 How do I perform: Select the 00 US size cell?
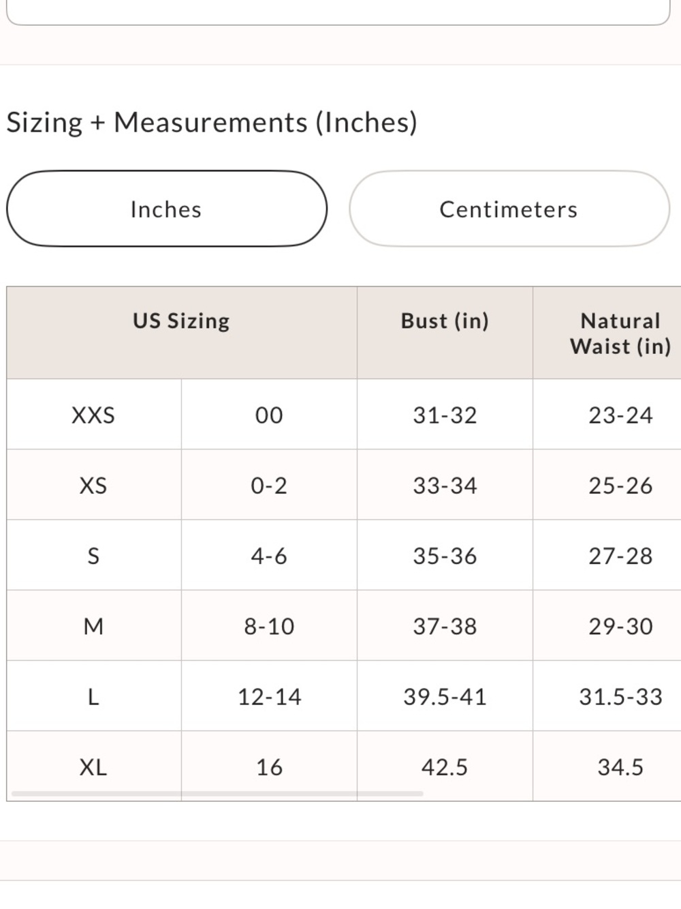[270, 415]
